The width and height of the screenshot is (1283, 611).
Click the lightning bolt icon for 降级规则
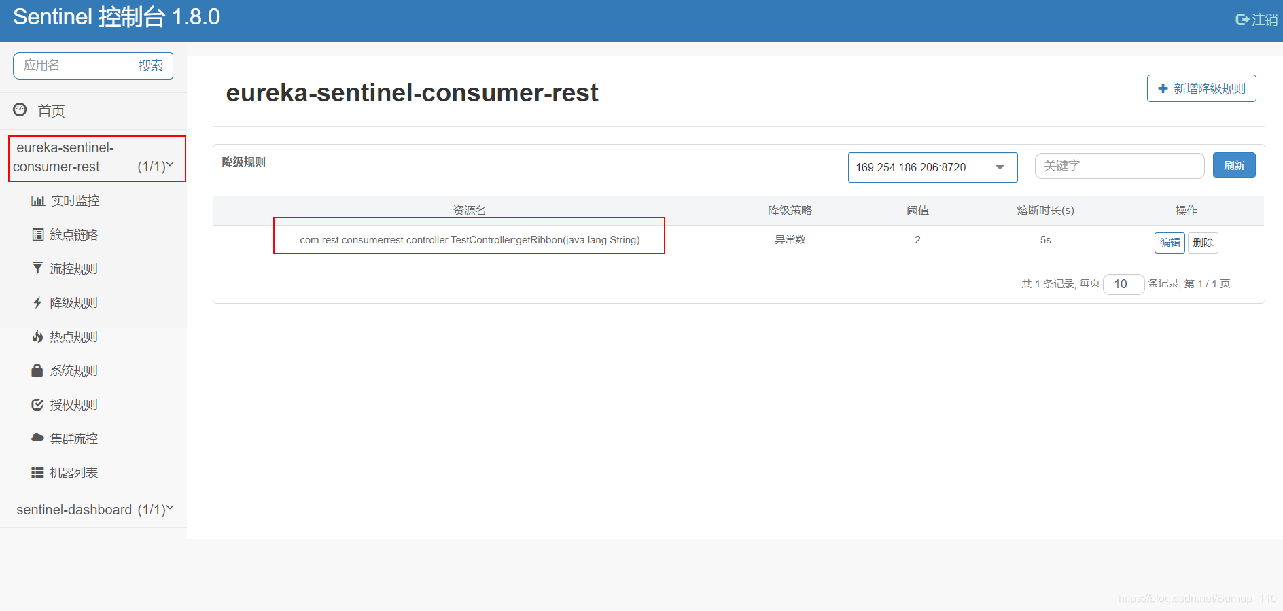click(x=37, y=302)
